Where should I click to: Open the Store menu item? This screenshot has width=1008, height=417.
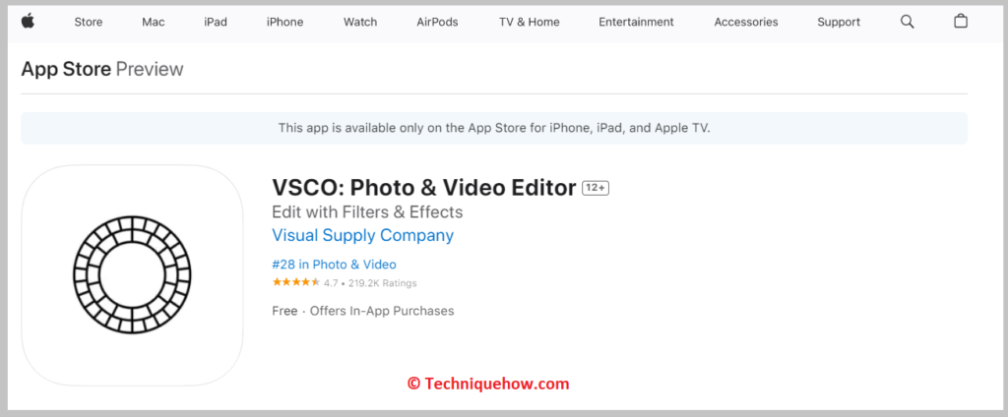pyautogui.click(x=88, y=22)
